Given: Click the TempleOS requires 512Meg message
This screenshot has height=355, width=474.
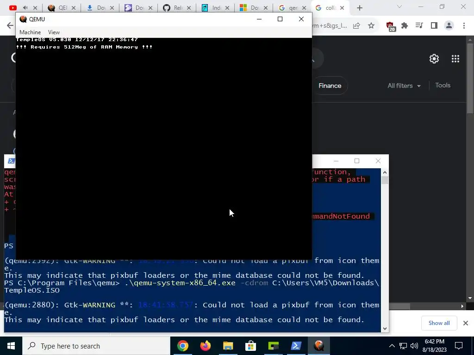Looking at the screenshot, I should click(84, 47).
